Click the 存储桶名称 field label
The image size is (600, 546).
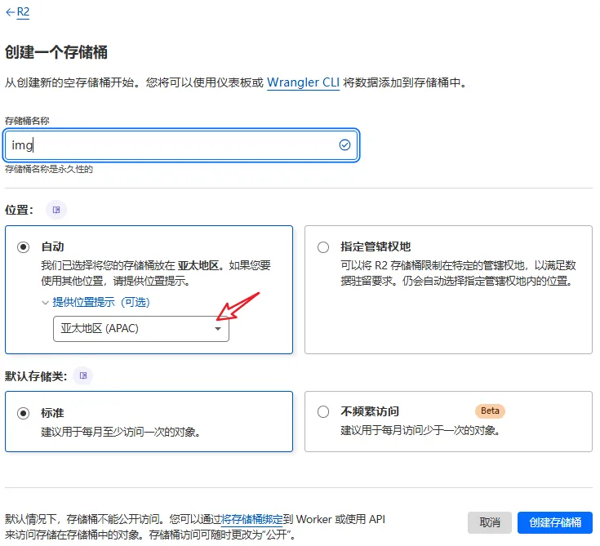pyautogui.click(x=27, y=121)
